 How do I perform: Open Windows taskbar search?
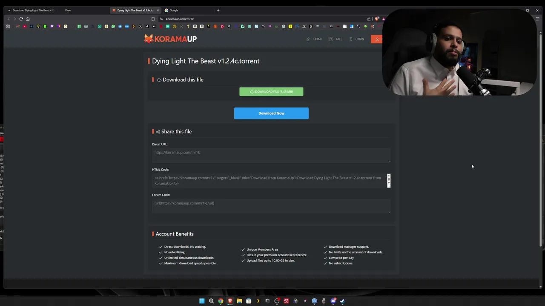coord(211,301)
